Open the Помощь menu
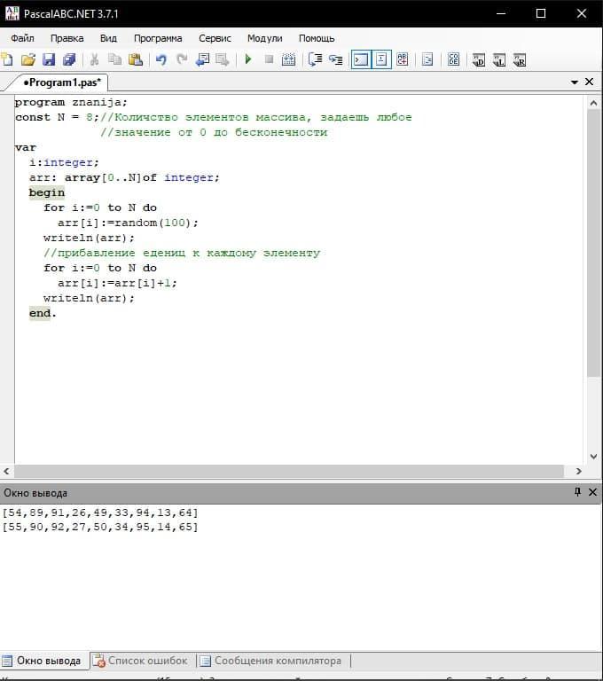 click(317, 38)
